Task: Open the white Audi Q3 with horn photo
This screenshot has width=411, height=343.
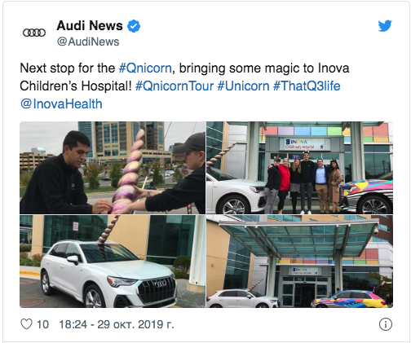Action: (x=113, y=262)
